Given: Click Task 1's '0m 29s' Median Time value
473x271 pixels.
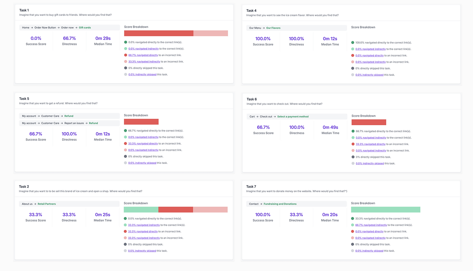Looking at the screenshot, I should coord(103,38).
